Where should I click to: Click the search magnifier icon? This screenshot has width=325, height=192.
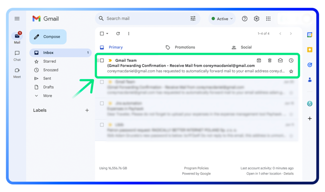pos(101,18)
